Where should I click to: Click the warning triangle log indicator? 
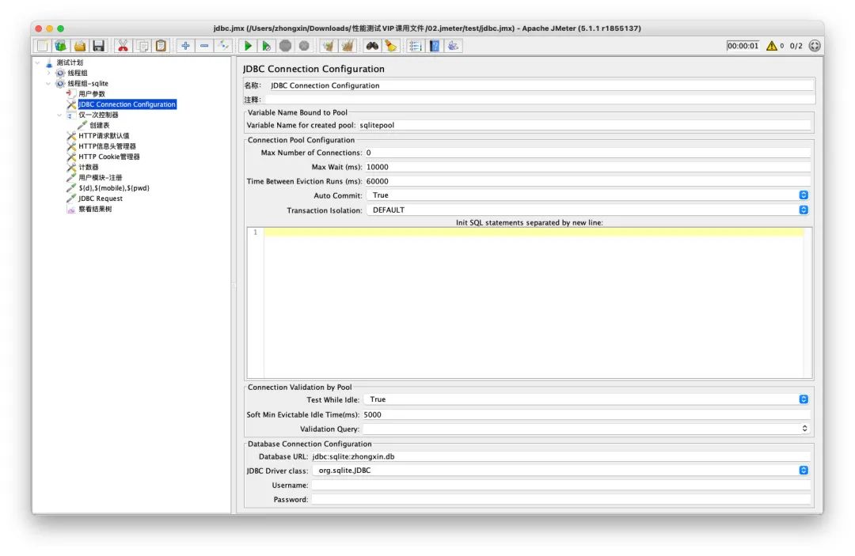(x=772, y=47)
